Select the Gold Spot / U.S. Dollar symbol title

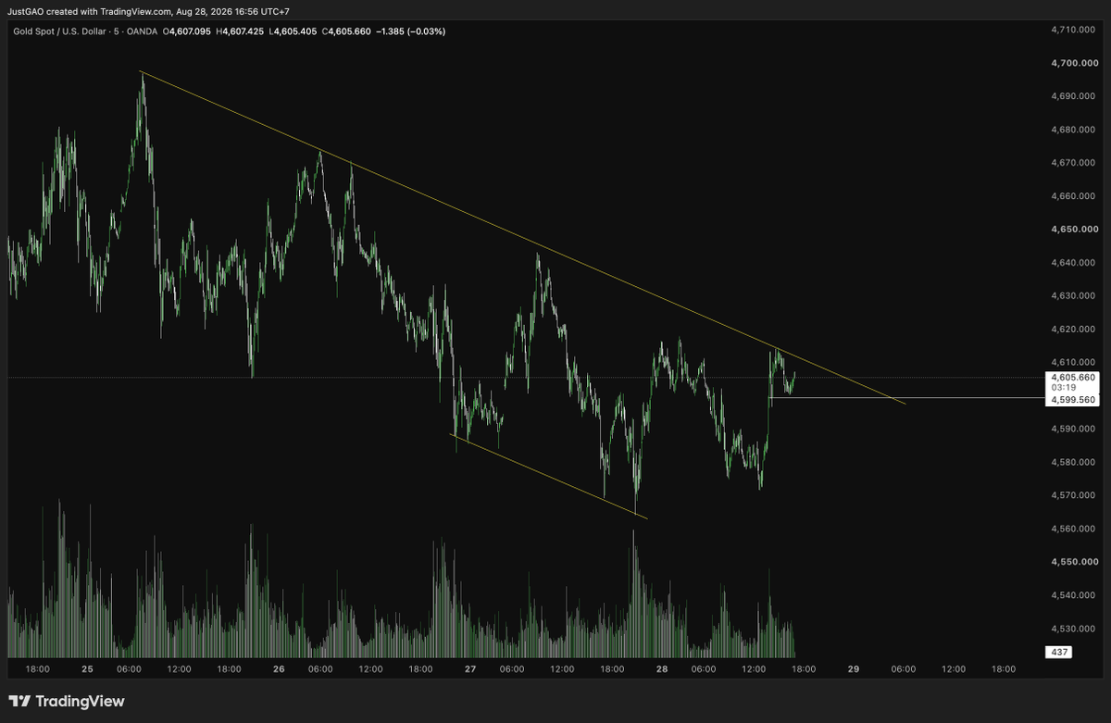pyautogui.click(x=59, y=31)
